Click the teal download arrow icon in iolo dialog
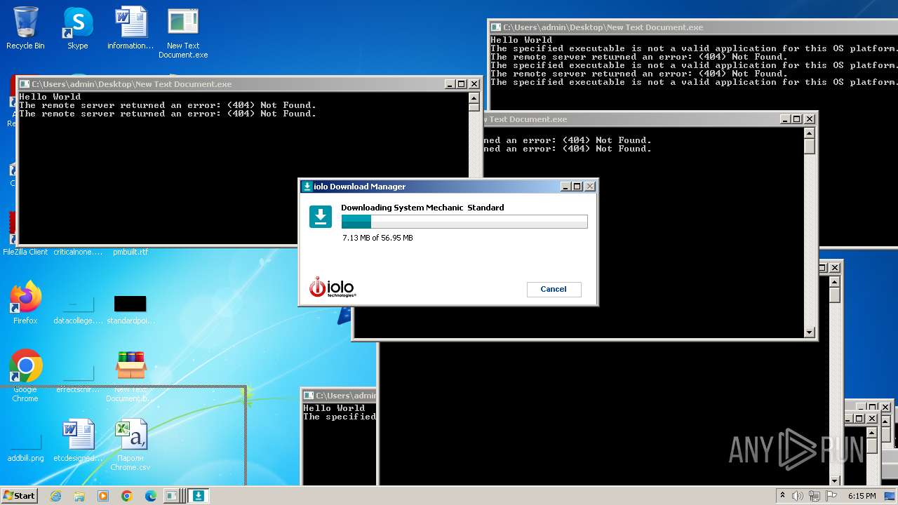898x505 pixels. [321, 217]
